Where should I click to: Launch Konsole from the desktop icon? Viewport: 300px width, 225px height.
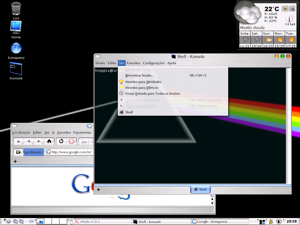16,69
